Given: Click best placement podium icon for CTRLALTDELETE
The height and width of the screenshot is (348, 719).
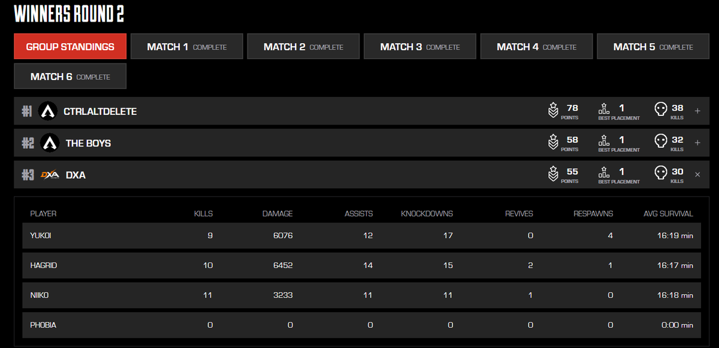Looking at the screenshot, I should (604, 108).
